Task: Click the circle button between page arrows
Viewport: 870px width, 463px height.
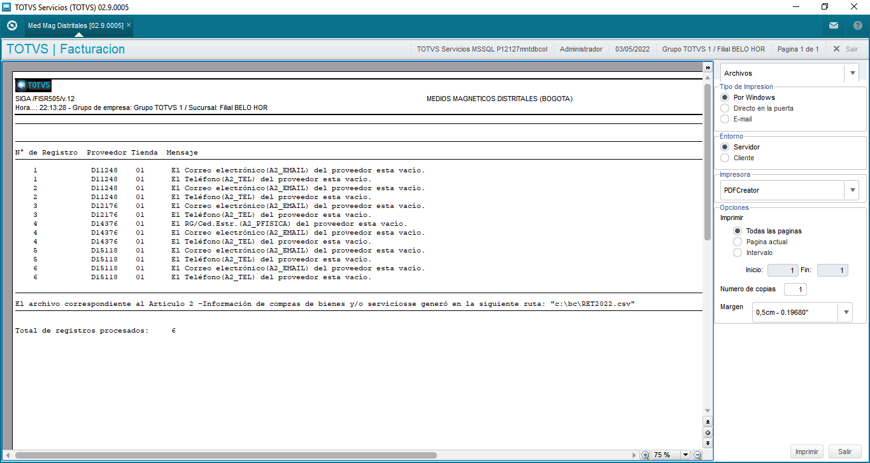Action: pos(708,432)
